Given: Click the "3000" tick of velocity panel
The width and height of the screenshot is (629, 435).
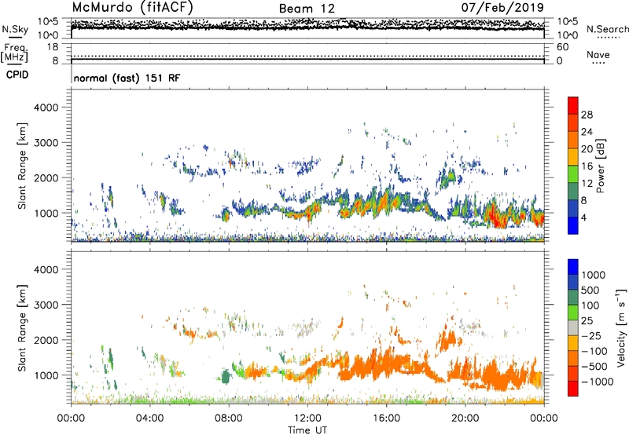Looking at the screenshot, I should click(x=46, y=305).
